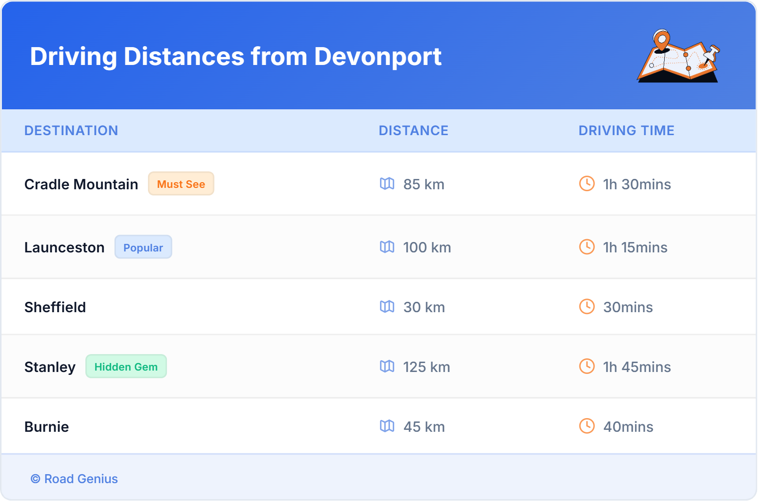Select the Popular badge beside Launceston
The width and height of the screenshot is (758, 501).
143,247
